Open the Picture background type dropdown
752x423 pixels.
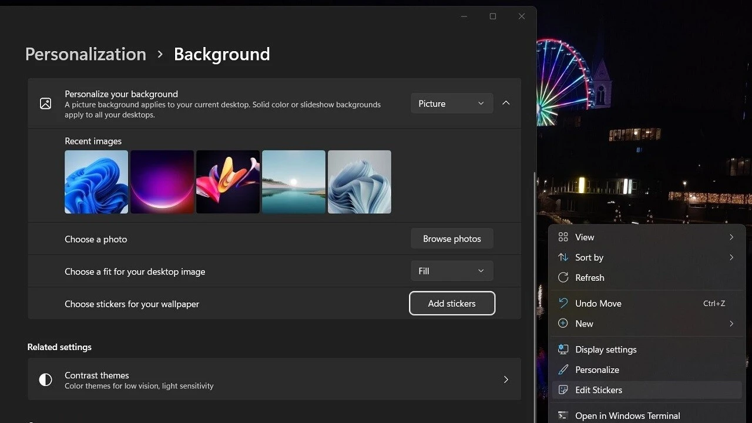click(x=451, y=103)
